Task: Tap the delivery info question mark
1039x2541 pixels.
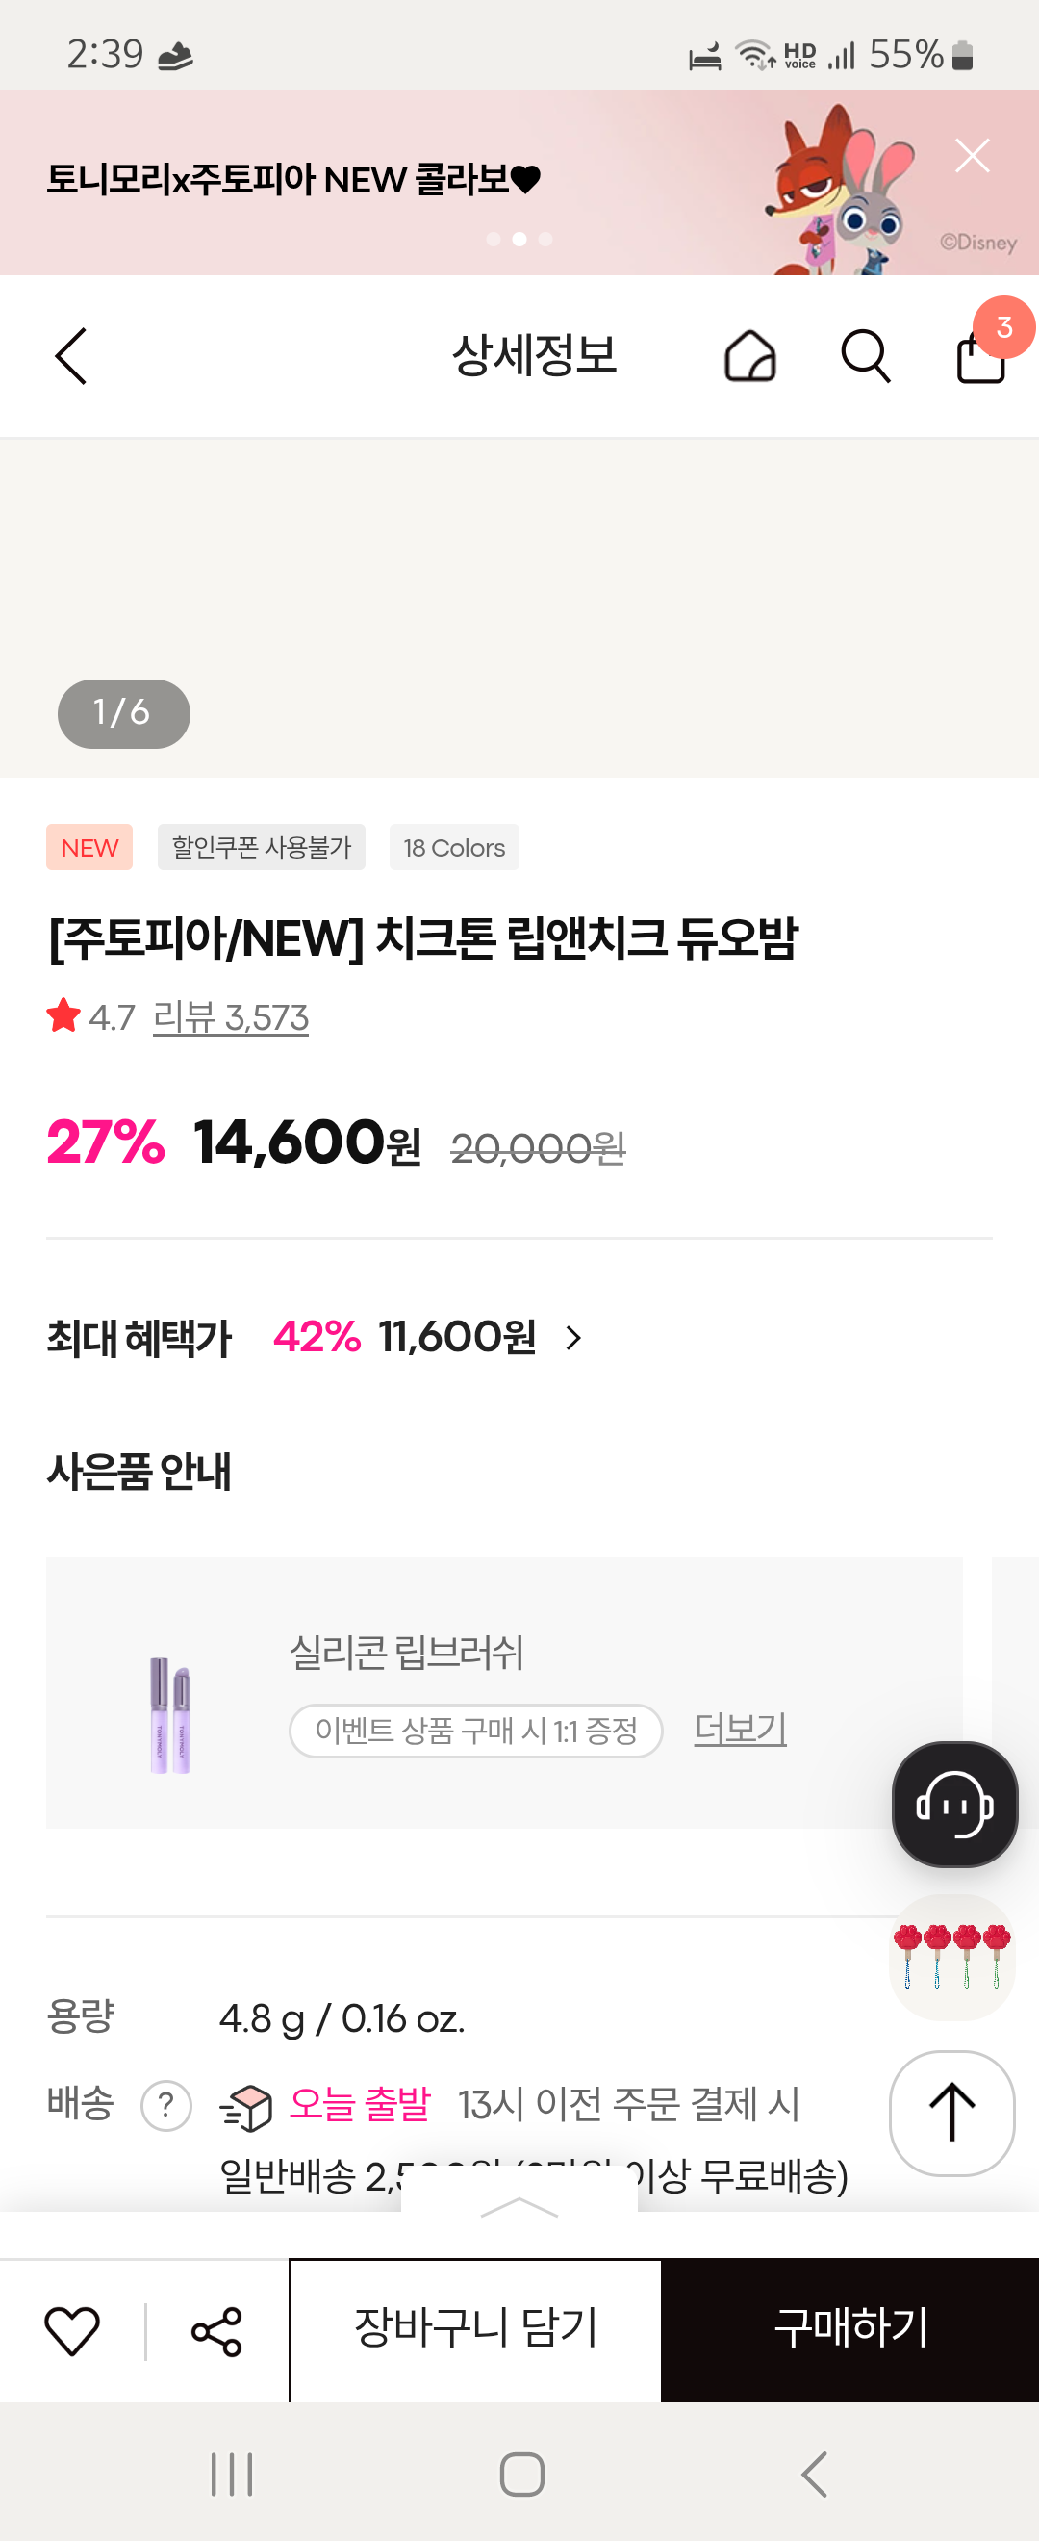Action: 166,2105
